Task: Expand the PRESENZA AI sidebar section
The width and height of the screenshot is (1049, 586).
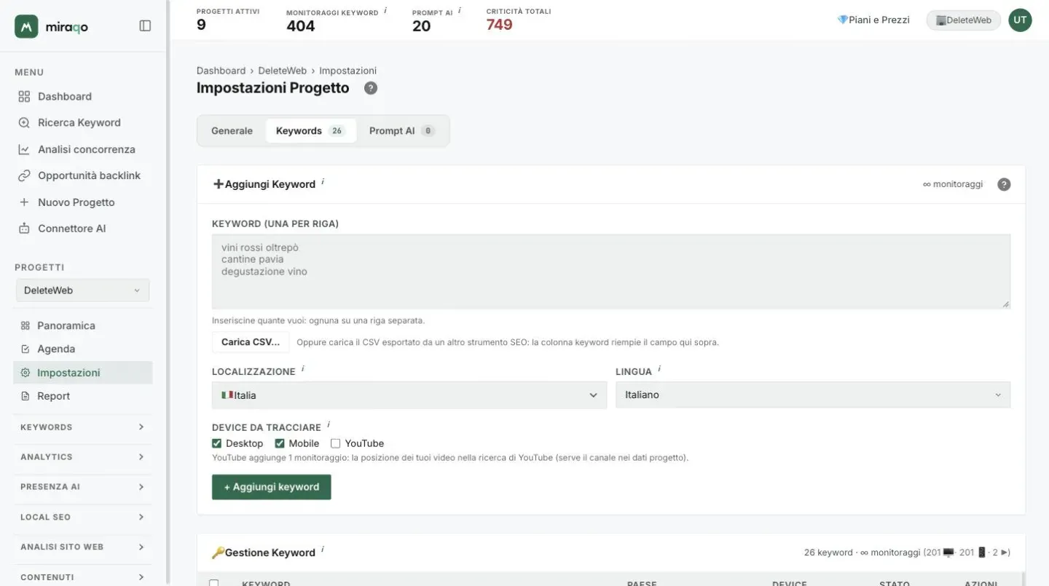Action: [82, 487]
